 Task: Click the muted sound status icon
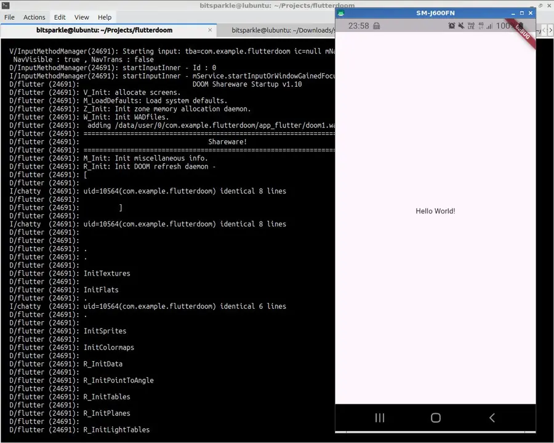pyautogui.click(x=461, y=26)
